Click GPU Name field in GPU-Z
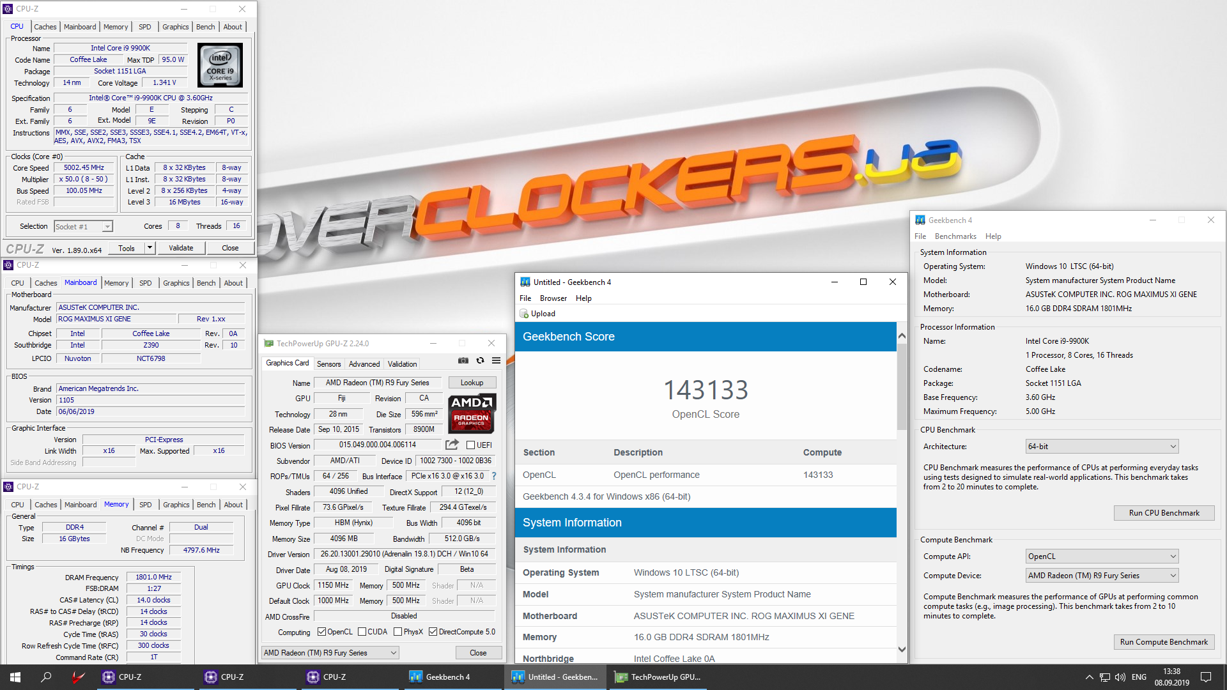This screenshot has height=690, width=1227. click(x=377, y=383)
